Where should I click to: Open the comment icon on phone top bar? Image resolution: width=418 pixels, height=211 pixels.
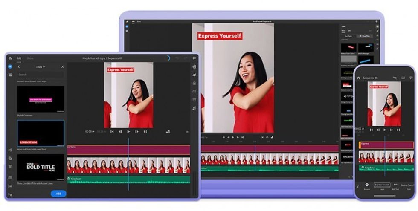coord(411,78)
